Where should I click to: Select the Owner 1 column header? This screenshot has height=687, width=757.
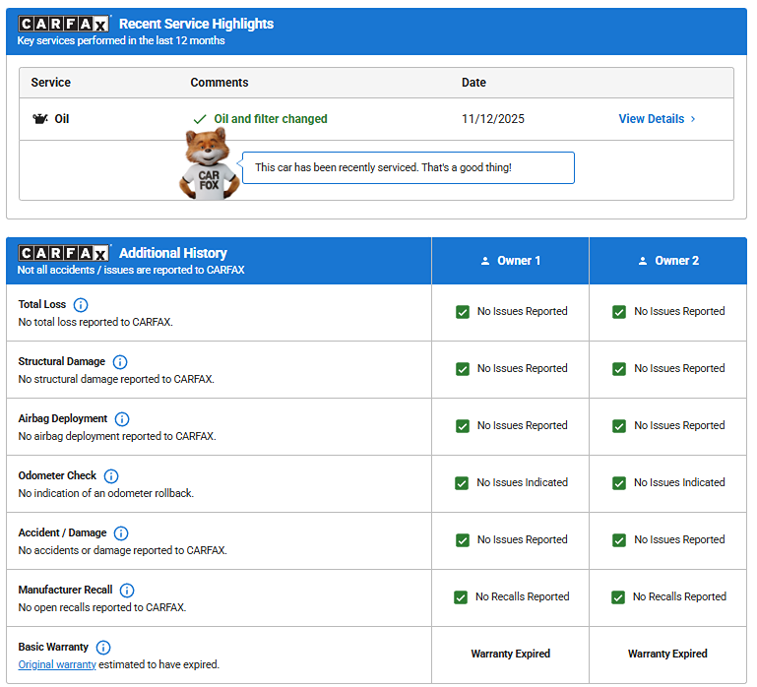click(x=510, y=261)
